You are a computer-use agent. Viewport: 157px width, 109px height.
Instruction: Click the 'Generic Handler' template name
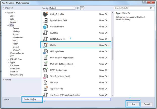point(57,26)
